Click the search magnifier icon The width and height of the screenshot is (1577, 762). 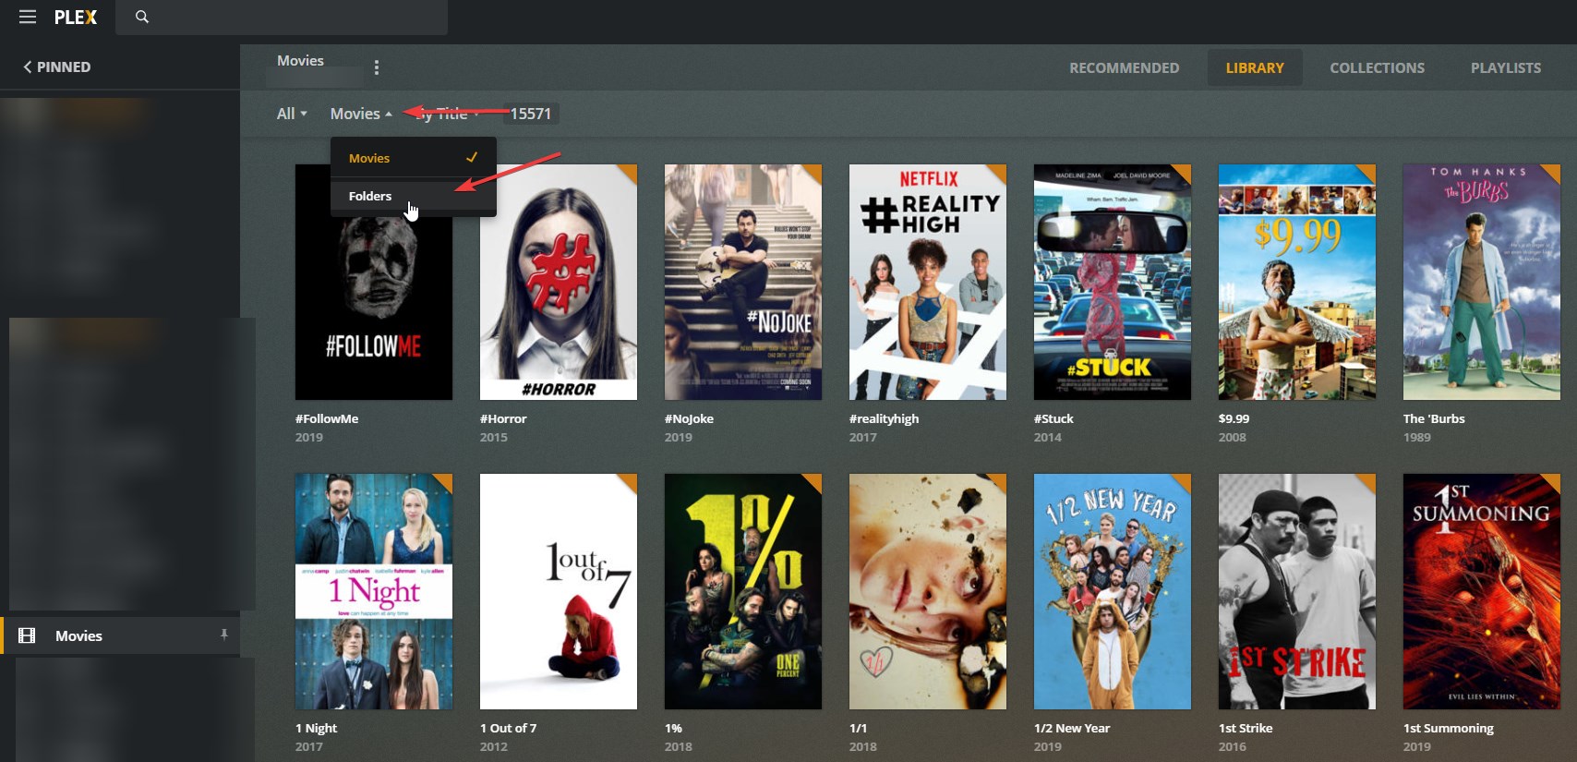pos(142,17)
